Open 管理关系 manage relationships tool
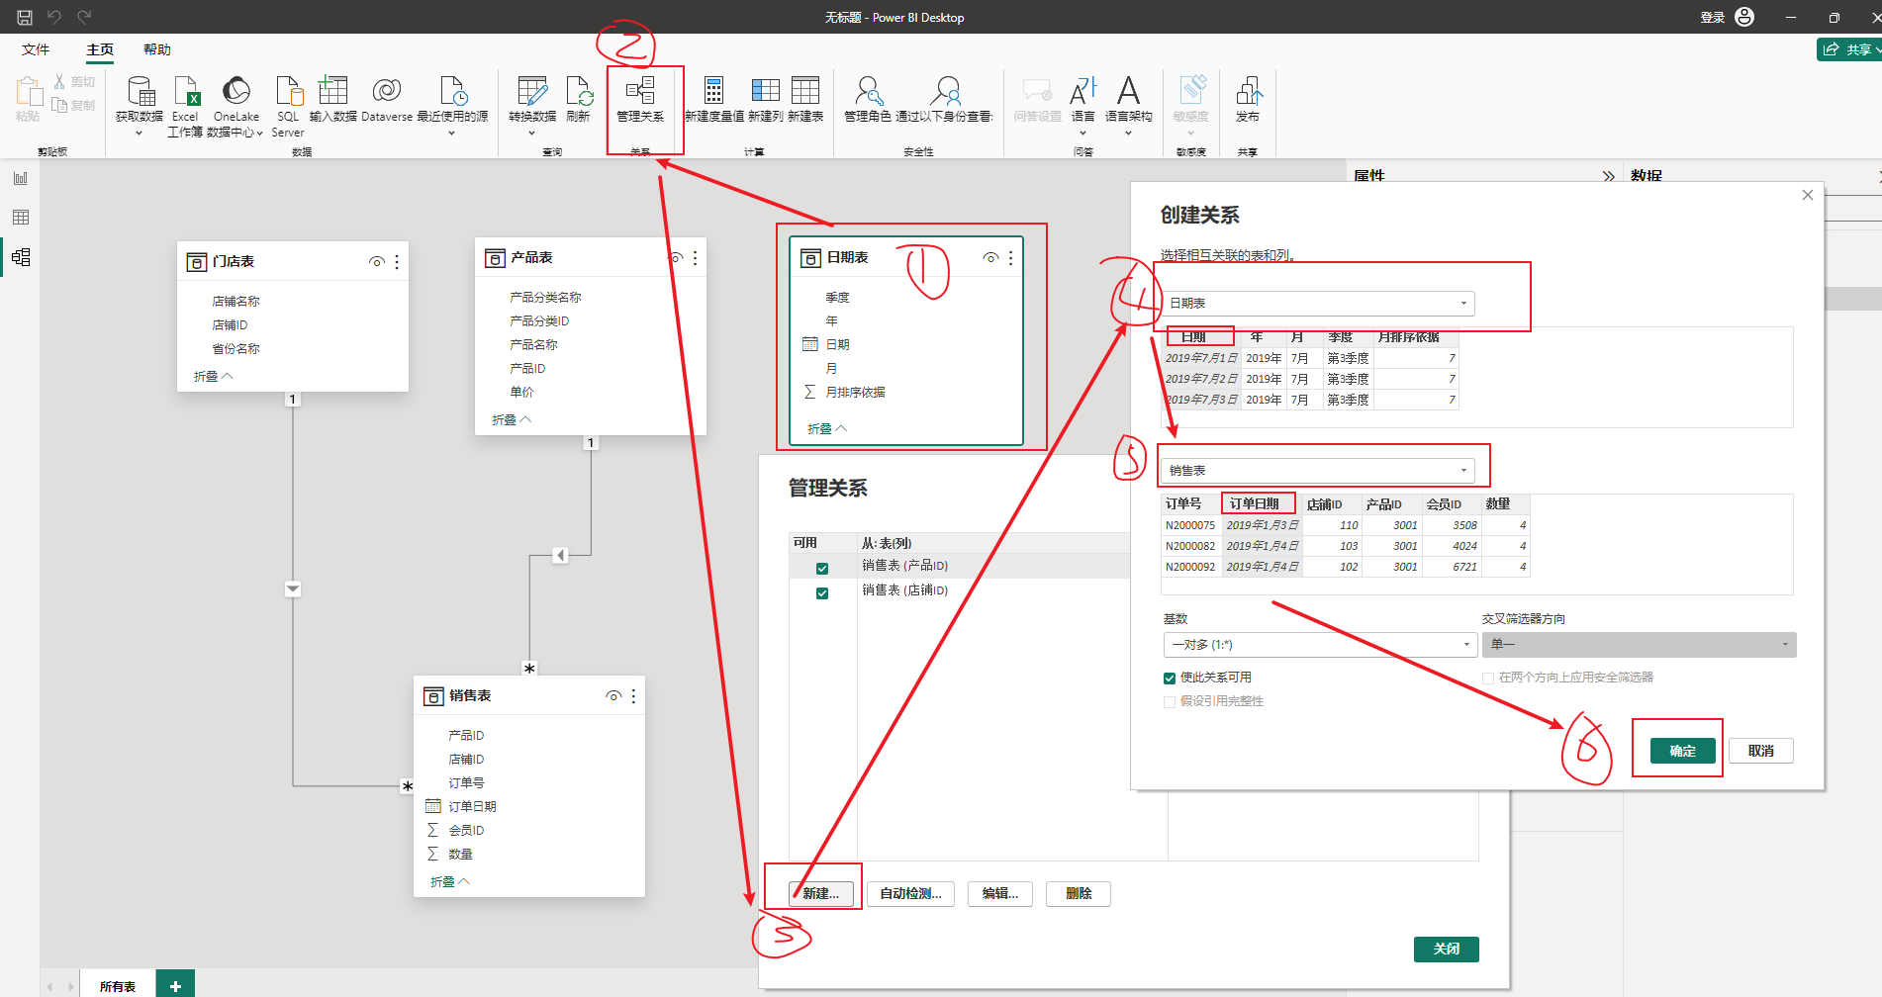Viewport: 1882px width, 997px height. click(640, 99)
